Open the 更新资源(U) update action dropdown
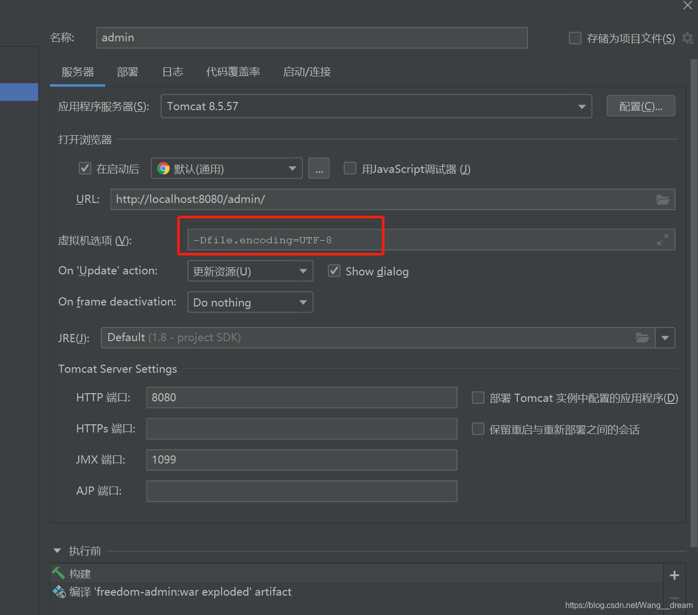Image resolution: width=698 pixels, height=615 pixels. coord(250,271)
